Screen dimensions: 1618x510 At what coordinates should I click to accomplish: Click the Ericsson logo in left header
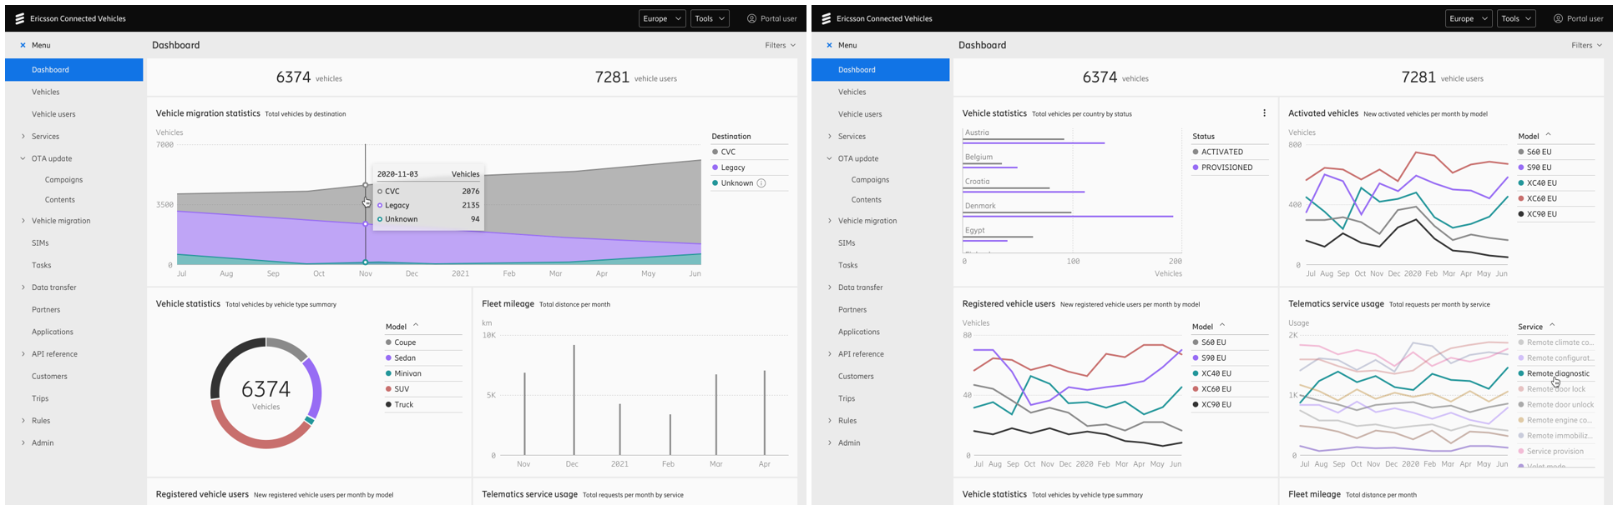click(x=19, y=18)
